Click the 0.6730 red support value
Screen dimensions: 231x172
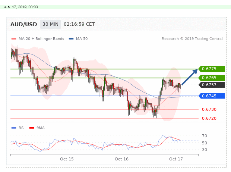coord(209,109)
